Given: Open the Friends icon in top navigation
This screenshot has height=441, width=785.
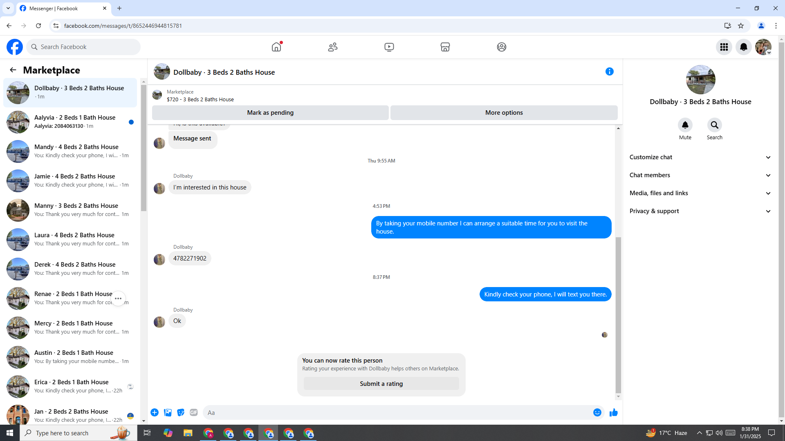Looking at the screenshot, I should 333,47.
